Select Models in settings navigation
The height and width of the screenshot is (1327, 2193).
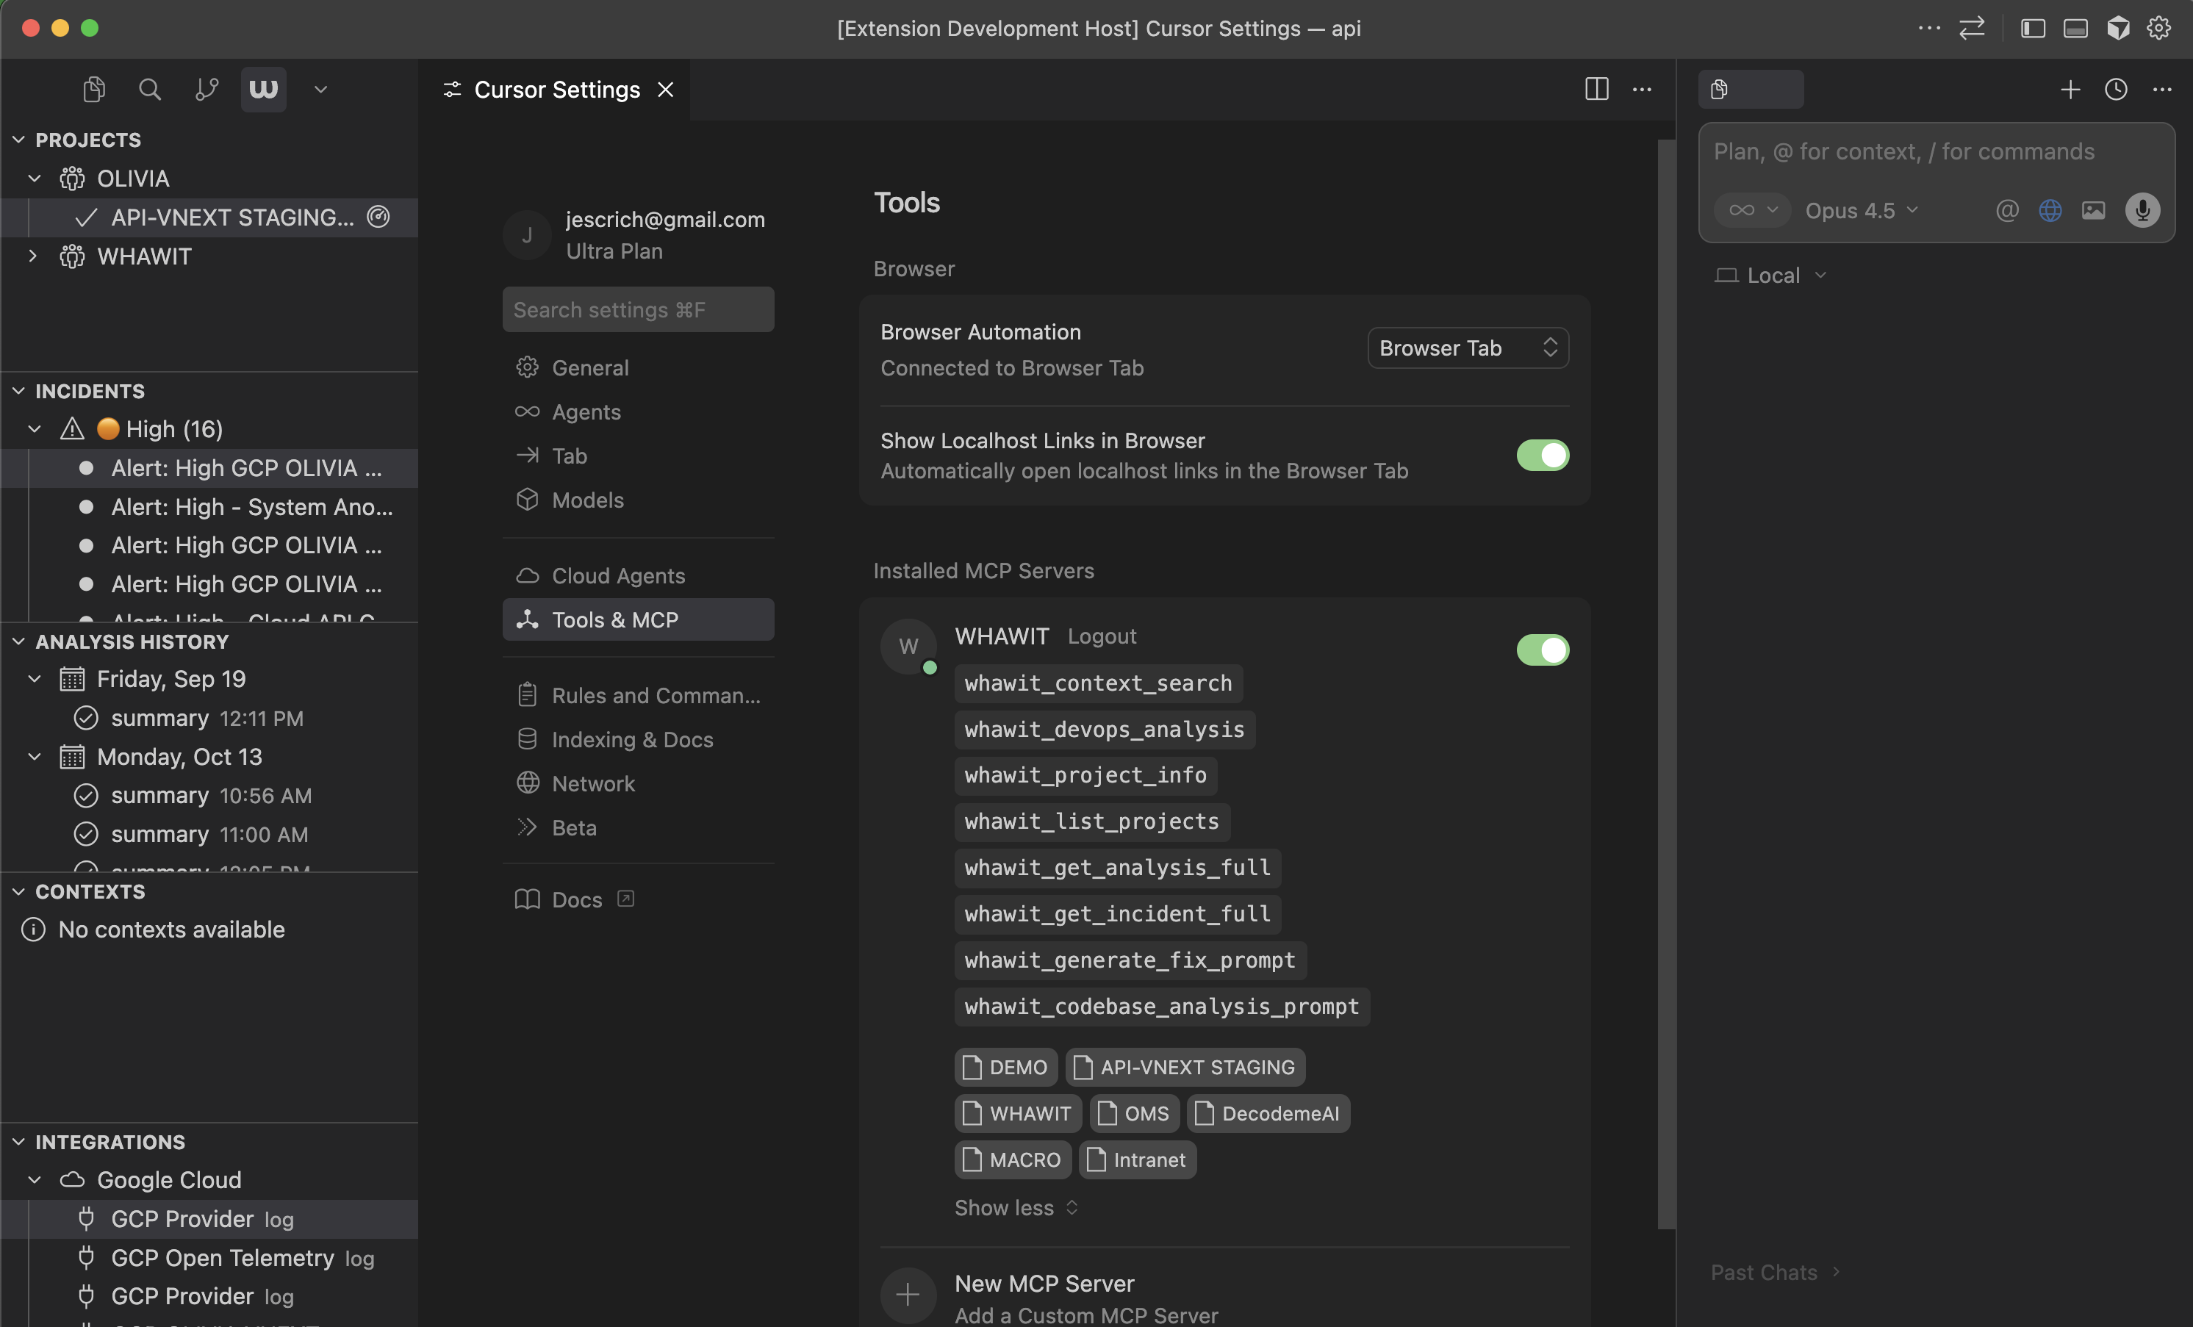[x=587, y=500]
